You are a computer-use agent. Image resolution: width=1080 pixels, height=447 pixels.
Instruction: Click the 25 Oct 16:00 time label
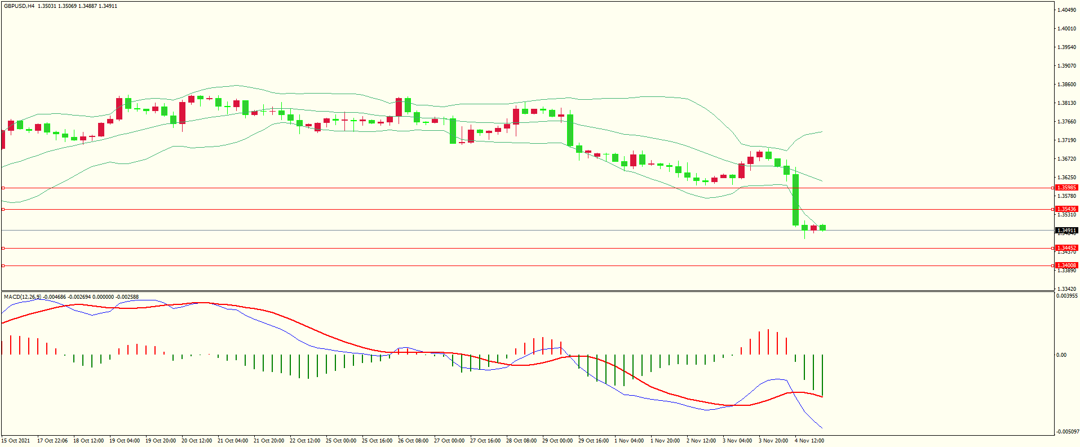pos(377,441)
